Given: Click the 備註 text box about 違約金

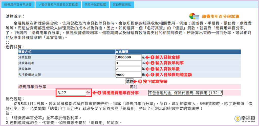Looking at the screenshot, I should tap(185, 93).
